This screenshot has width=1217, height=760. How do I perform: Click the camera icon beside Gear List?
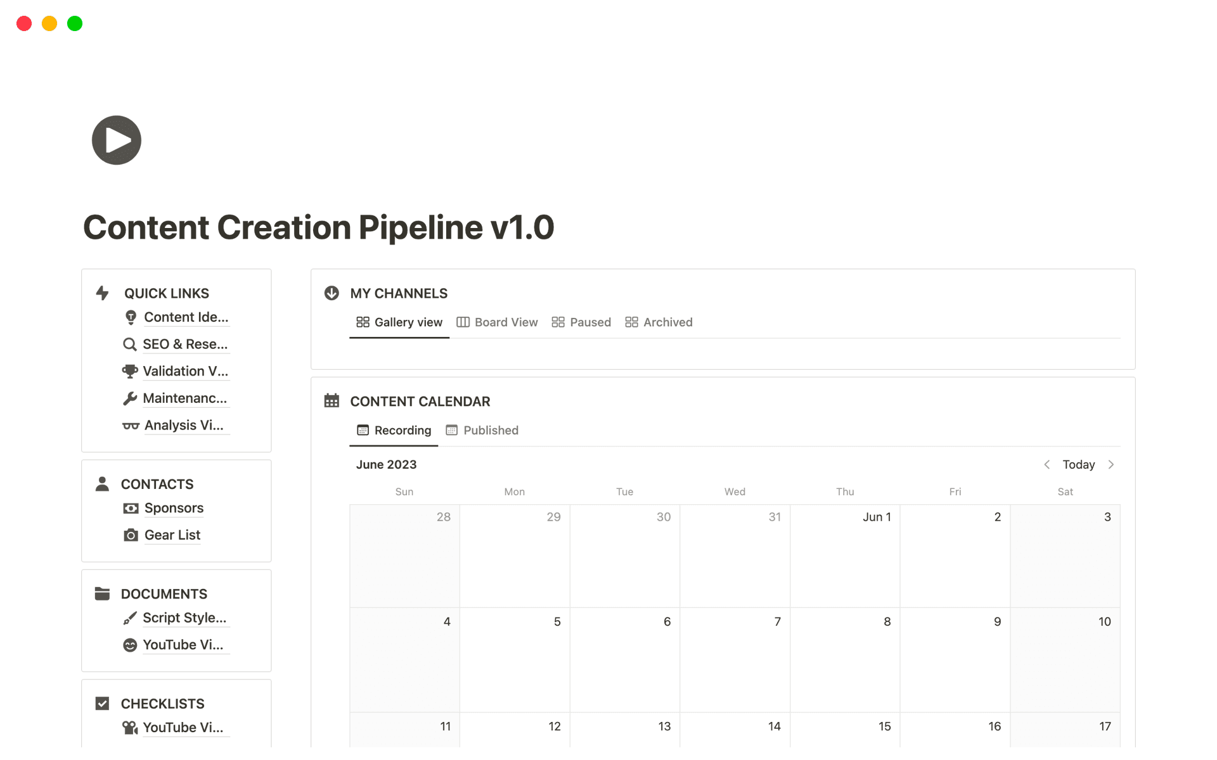click(x=130, y=535)
